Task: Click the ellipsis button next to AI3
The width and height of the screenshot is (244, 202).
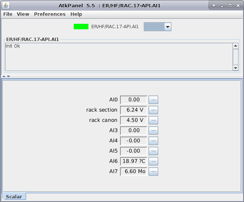Action: pyautogui.click(x=153, y=130)
